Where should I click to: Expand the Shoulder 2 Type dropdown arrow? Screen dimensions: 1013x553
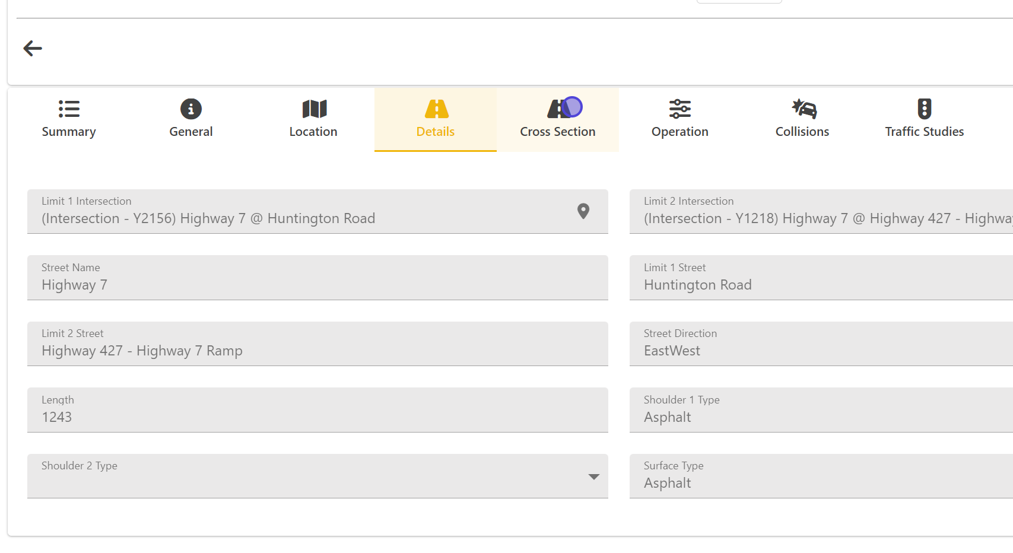click(x=593, y=477)
